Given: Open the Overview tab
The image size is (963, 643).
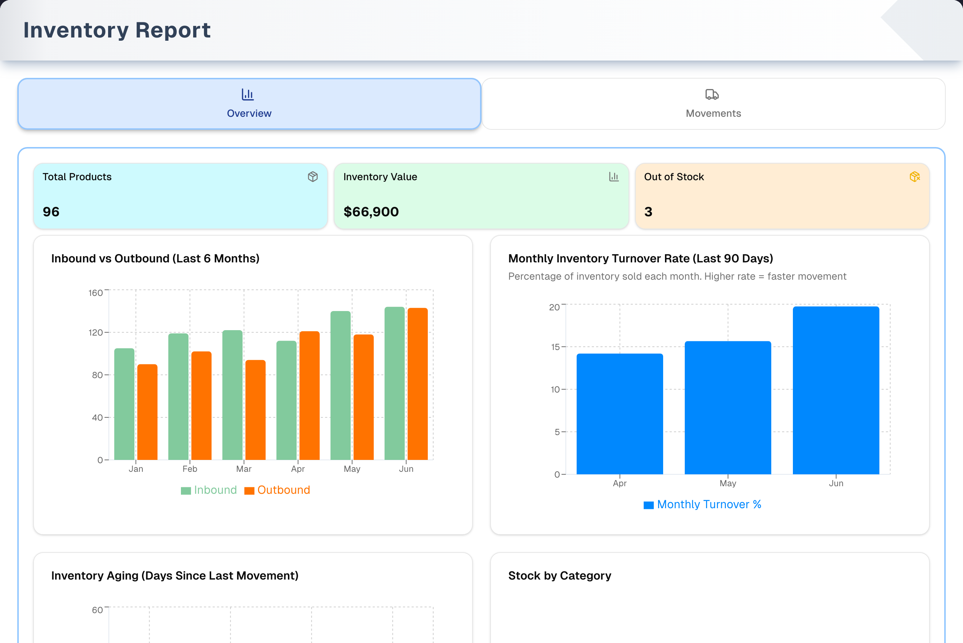Looking at the screenshot, I should 249,104.
